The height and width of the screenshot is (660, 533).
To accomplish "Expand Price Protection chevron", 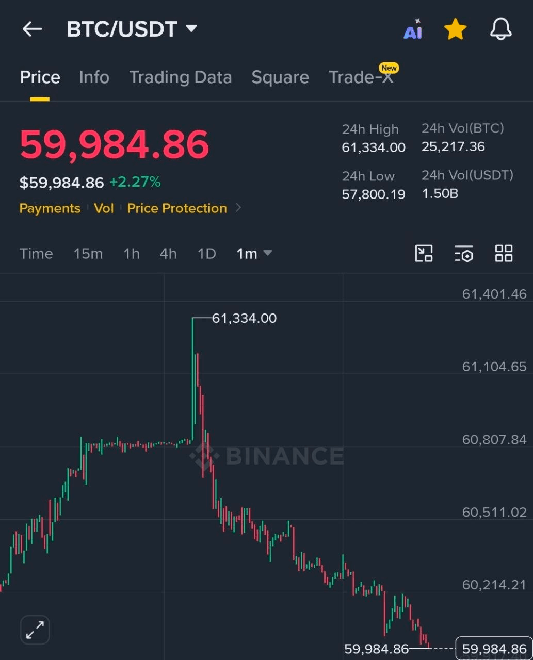I will pos(238,208).
